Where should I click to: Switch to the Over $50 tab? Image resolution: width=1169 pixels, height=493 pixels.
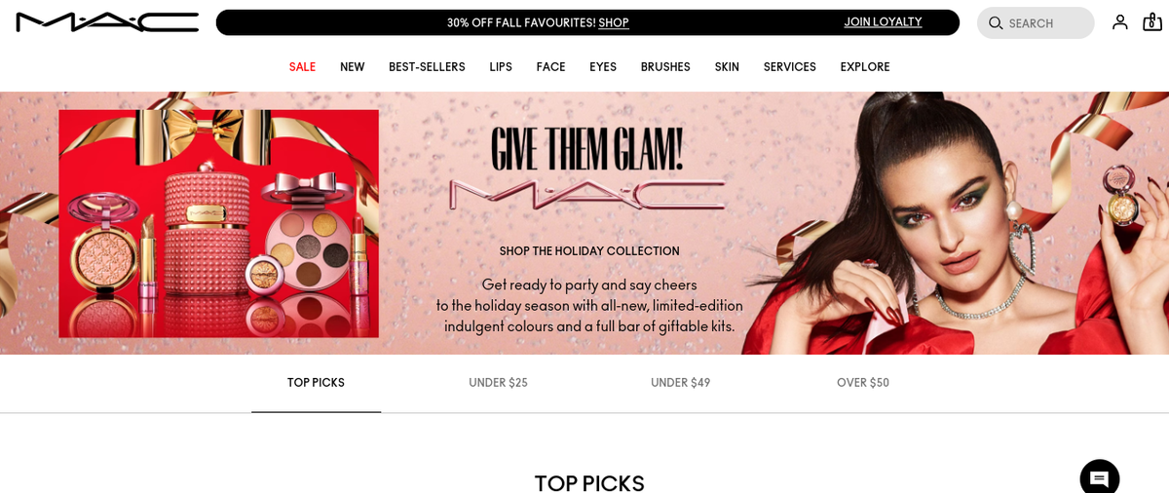pyautogui.click(x=863, y=383)
